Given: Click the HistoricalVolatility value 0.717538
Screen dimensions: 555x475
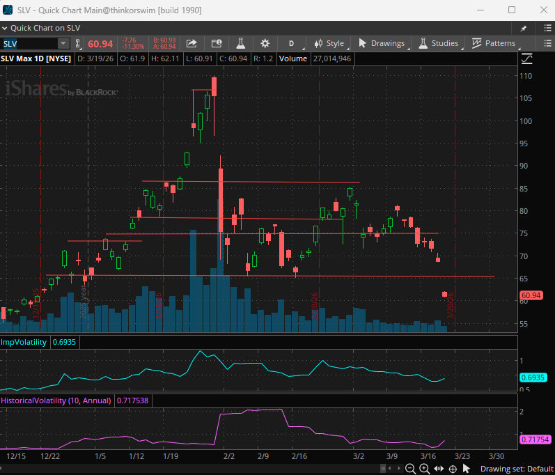Looking at the screenshot, I should 133,400.
